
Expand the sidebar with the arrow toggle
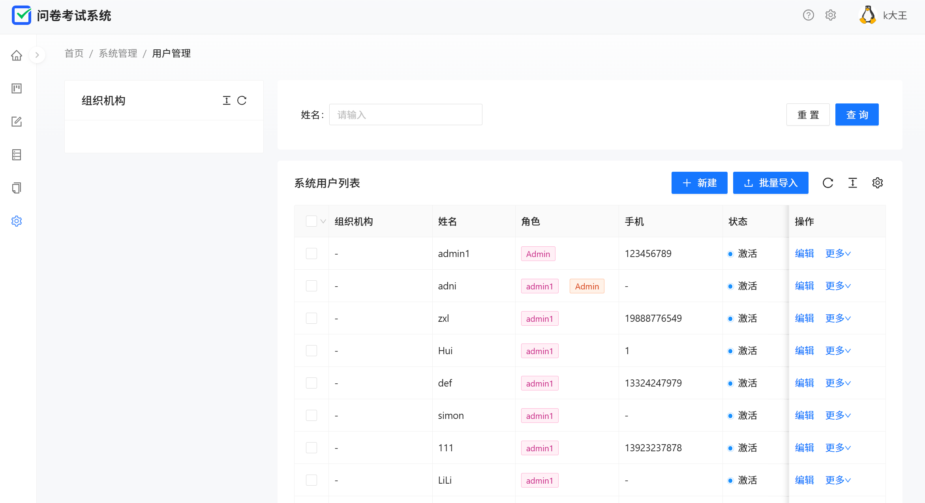[x=37, y=55]
